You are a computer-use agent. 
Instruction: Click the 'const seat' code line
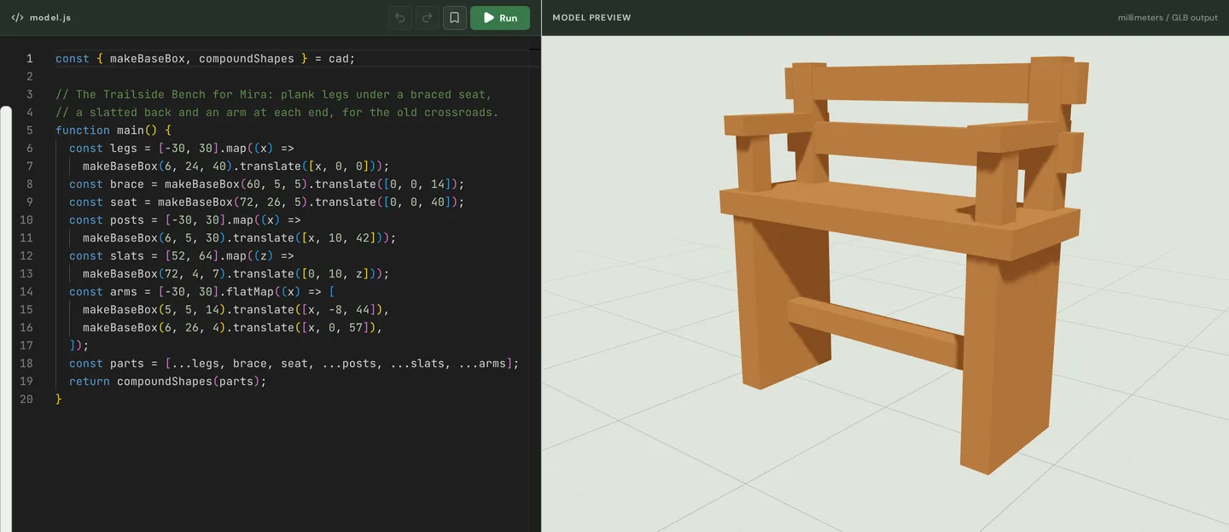click(x=267, y=202)
